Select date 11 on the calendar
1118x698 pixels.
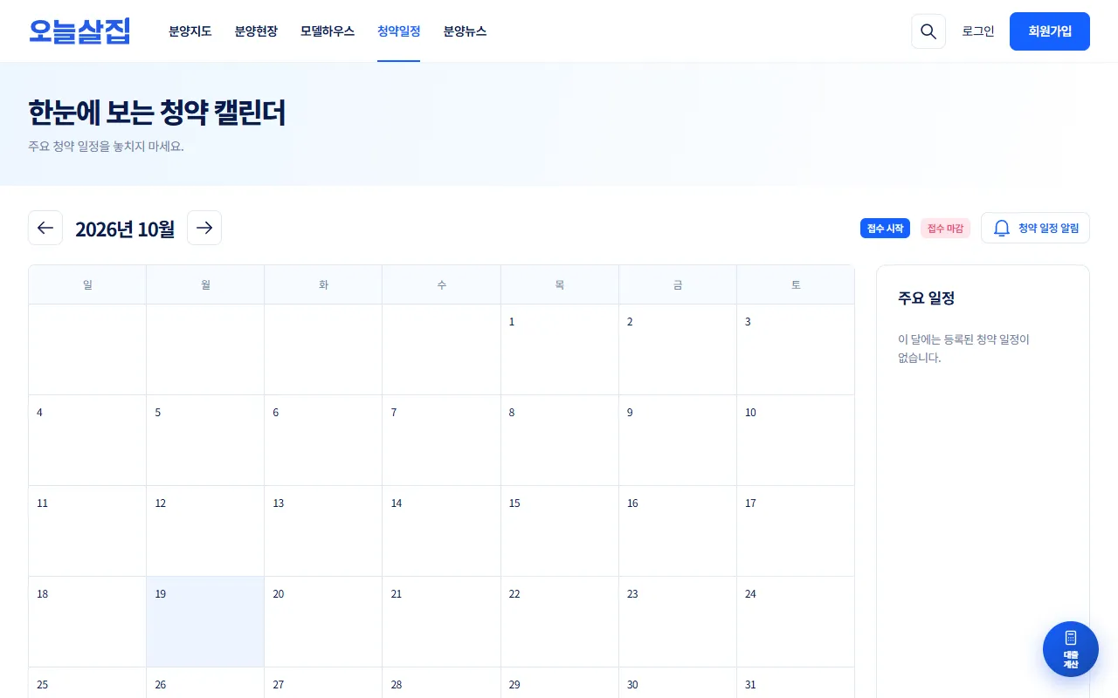click(87, 530)
